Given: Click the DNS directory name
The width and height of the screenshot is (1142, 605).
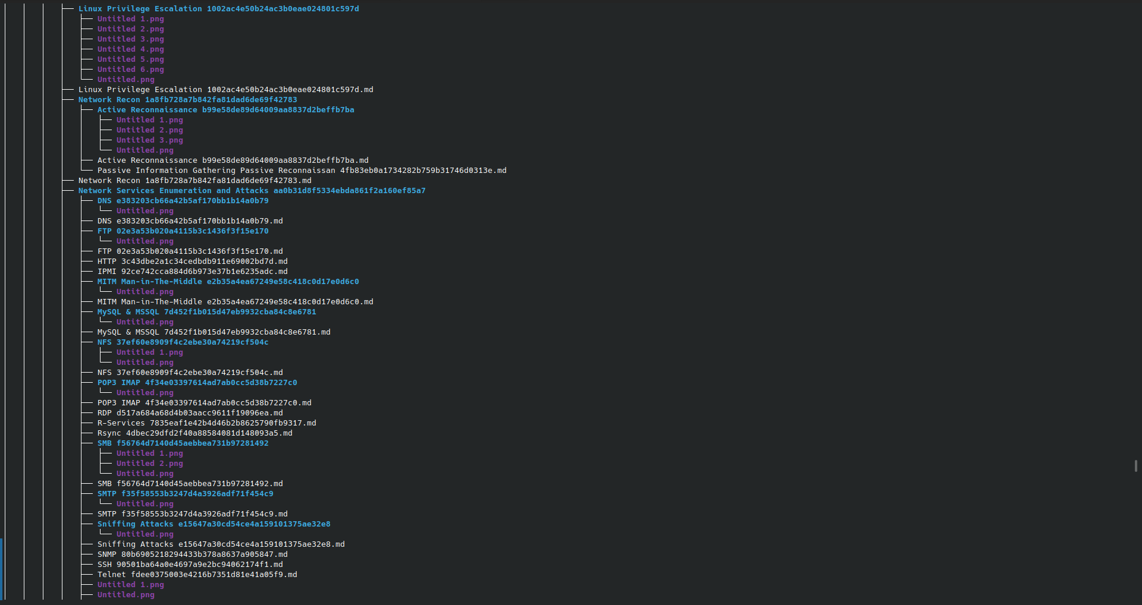Looking at the screenshot, I should (x=183, y=201).
